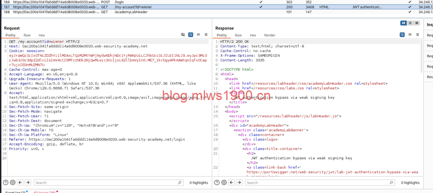Open help icon below Response panel
This screenshot has height=193, width=433.
pos(217,182)
